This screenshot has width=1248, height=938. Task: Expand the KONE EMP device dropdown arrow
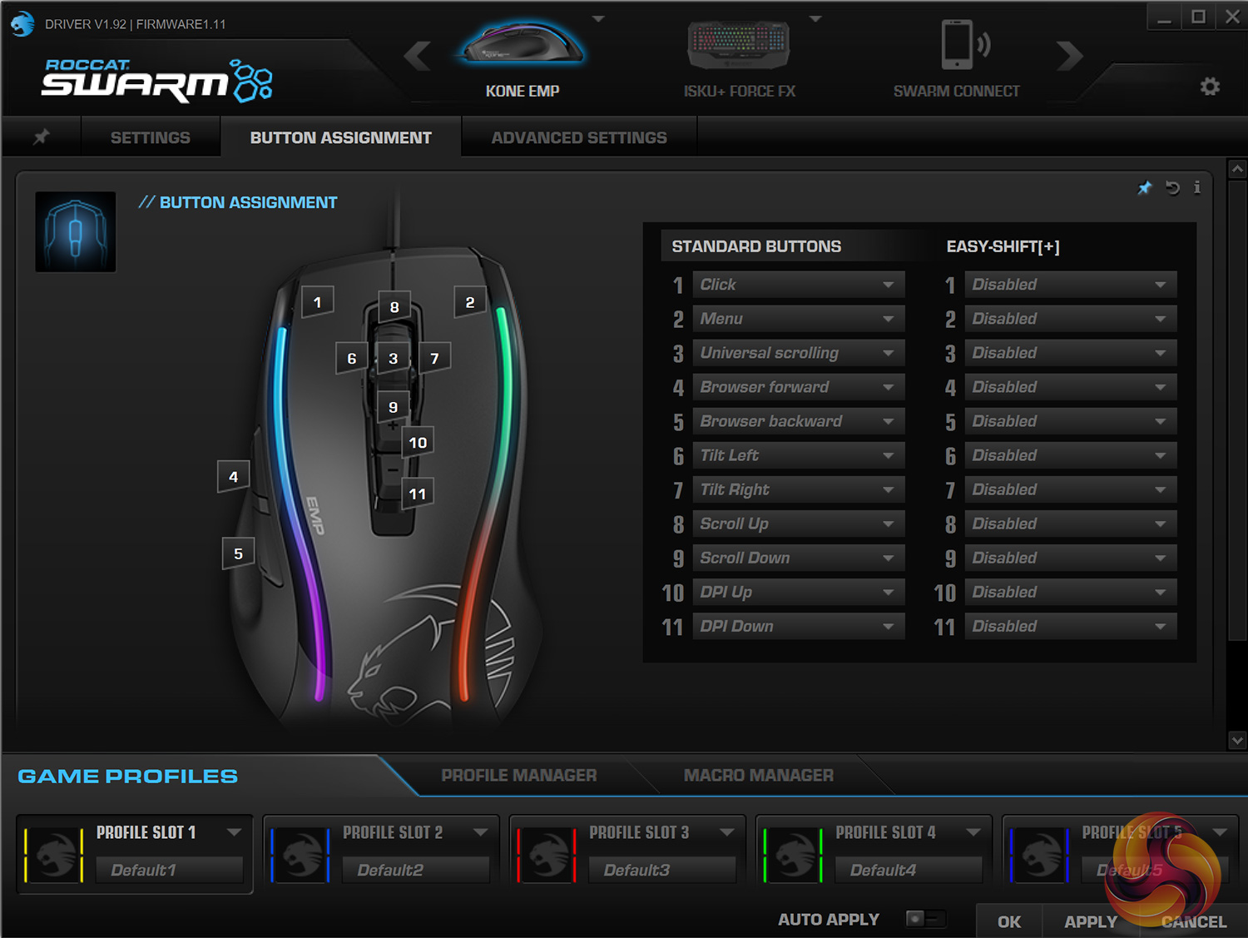pos(598,18)
